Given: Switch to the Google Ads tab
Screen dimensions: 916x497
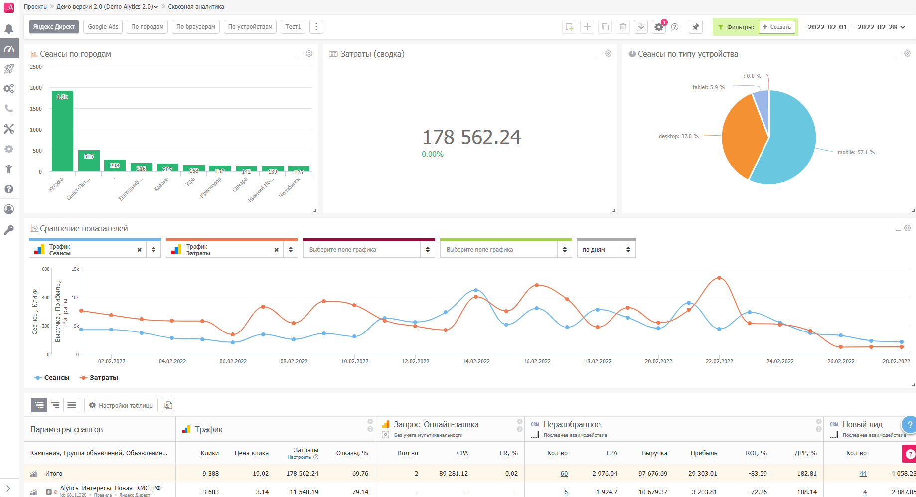Looking at the screenshot, I should pyautogui.click(x=103, y=27).
